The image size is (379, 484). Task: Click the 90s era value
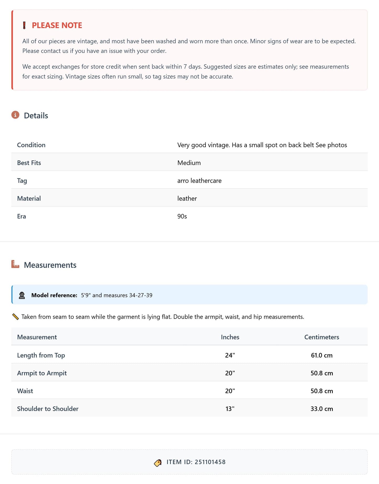coord(182,217)
